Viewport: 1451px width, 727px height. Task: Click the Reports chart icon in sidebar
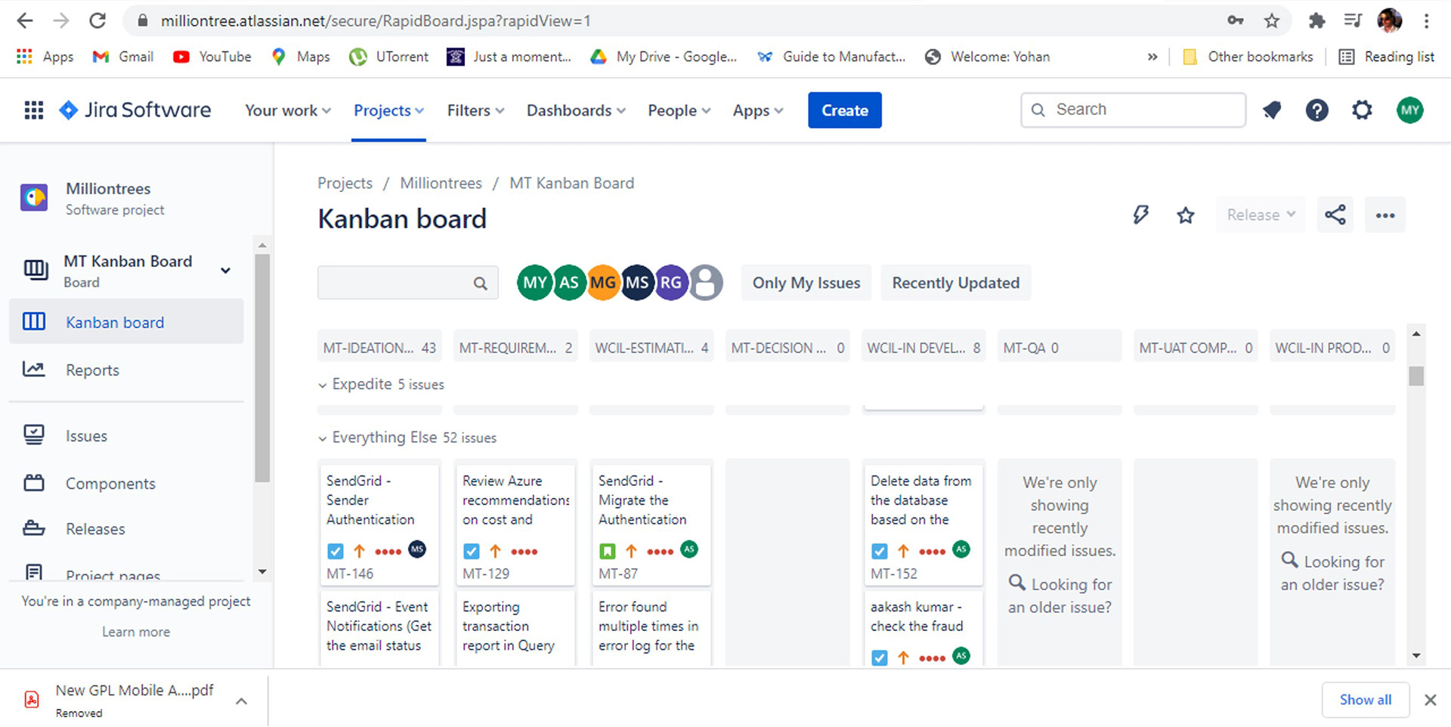click(x=34, y=370)
